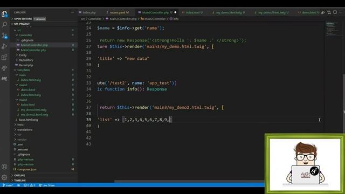Click the remote sync icon in status bar
The width and height of the screenshot is (345, 194).
pyautogui.click(x=19, y=185)
